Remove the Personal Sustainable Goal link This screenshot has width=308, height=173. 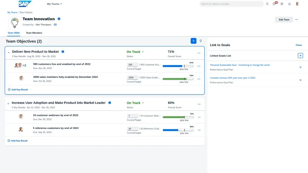pyautogui.click(x=300, y=67)
